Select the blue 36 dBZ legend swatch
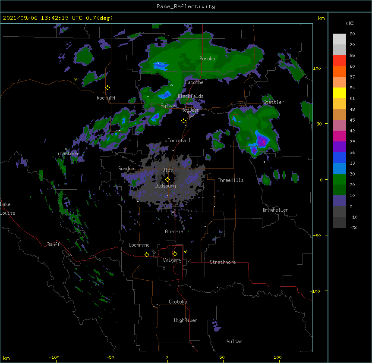Viewport: 372px width, 363px height. [339, 157]
